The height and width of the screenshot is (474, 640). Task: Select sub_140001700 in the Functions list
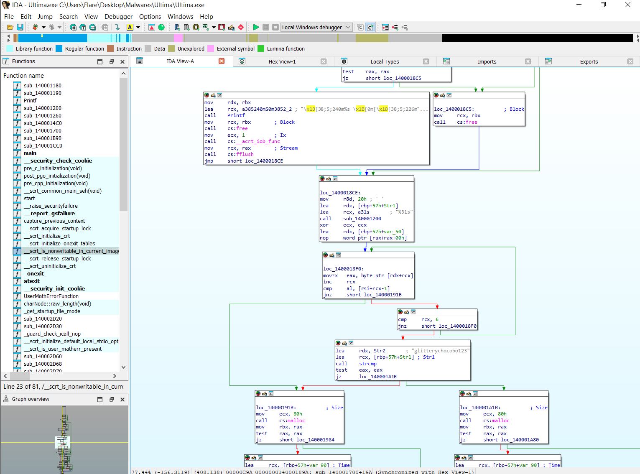point(43,131)
